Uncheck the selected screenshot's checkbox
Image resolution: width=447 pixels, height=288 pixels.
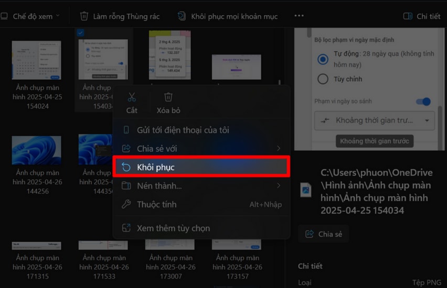point(80,33)
